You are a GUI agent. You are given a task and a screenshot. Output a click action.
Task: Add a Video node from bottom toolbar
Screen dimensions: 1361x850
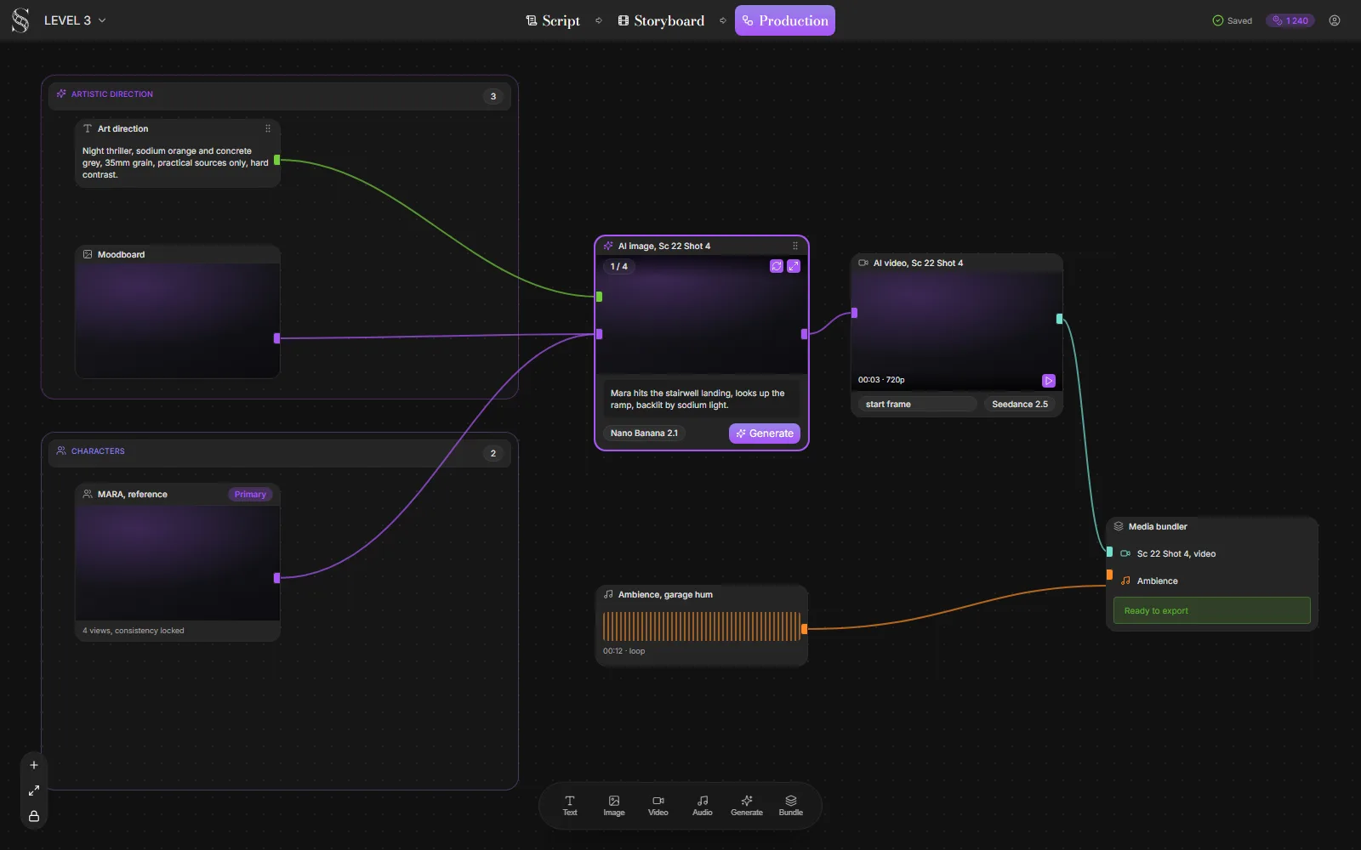click(x=658, y=806)
